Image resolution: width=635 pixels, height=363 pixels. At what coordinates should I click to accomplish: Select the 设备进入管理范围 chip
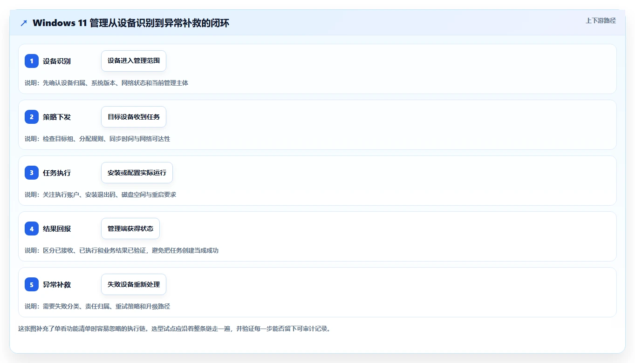[x=134, y=61]
